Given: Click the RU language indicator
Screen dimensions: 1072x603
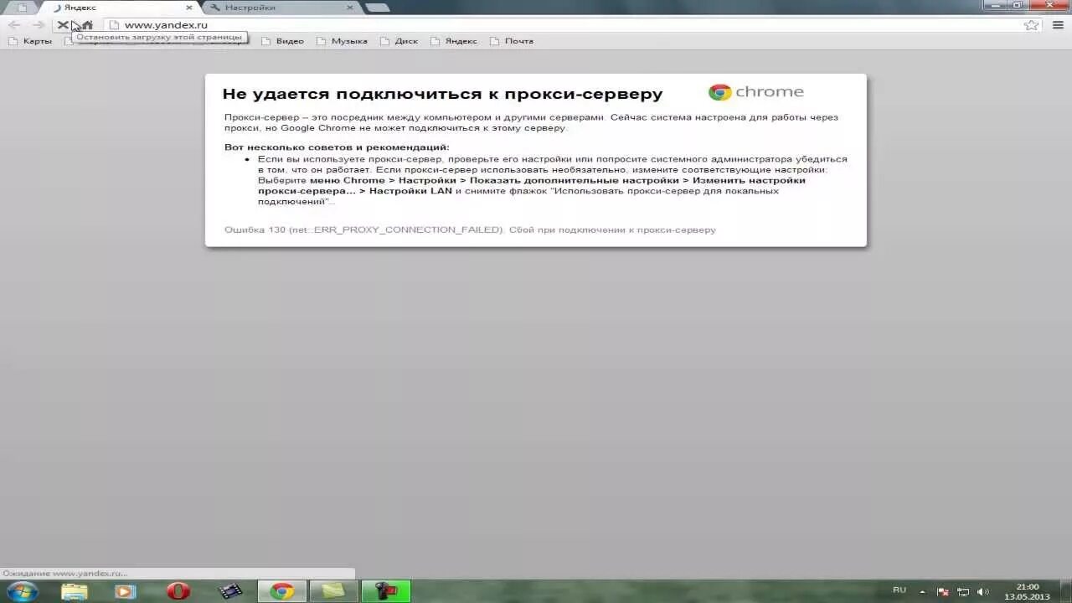Looking at the screenshot, I should (899, 590).
